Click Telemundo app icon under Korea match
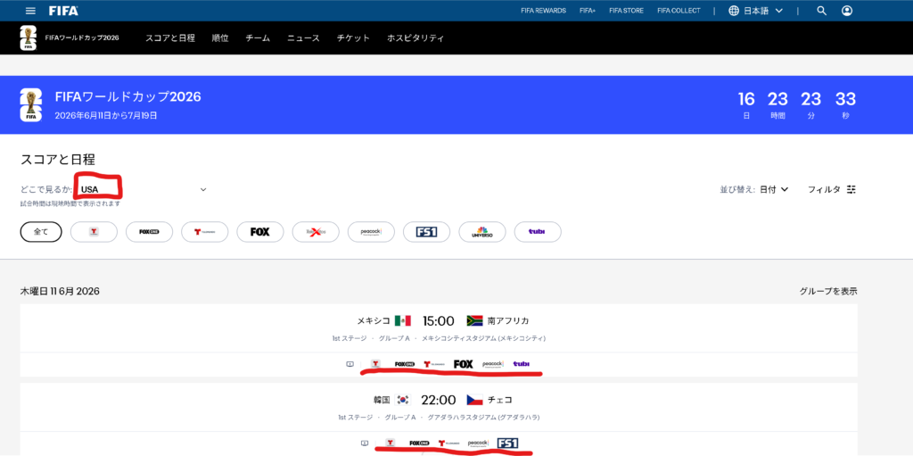Image resolution: width=913 pixels, height=456 pixels. pos(391,444)
